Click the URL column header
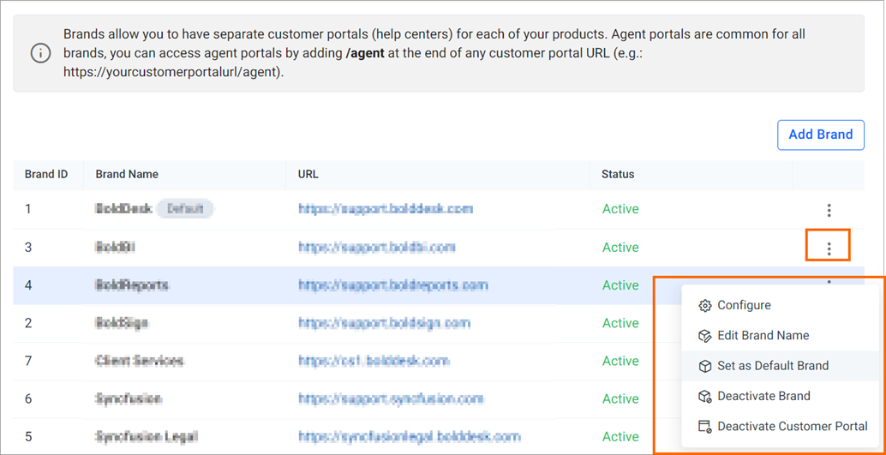Viewport: 886px width, 455px height. 308,174
